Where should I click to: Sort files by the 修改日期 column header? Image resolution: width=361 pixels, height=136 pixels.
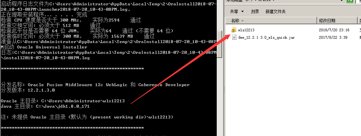tap(337, 21)
